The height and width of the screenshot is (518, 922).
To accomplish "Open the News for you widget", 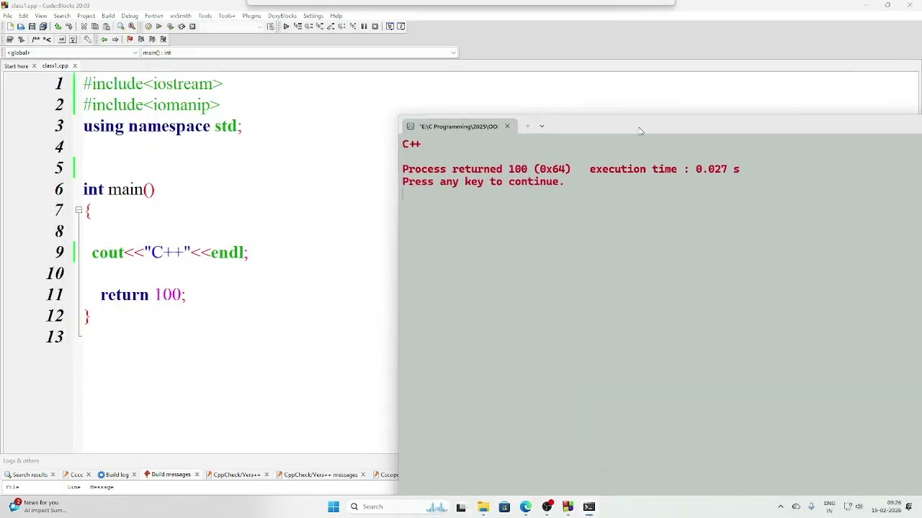I will click(37, 506).
